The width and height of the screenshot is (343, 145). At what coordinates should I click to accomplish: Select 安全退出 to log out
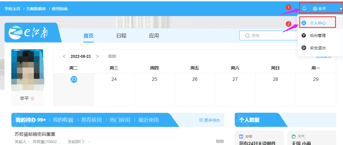pyautogui.click(x=318, y=48)
